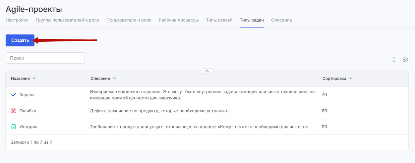Open the Описание column dropdown arrow
Viewport: 415px width, 163px height.
click(x=114, y=79)
